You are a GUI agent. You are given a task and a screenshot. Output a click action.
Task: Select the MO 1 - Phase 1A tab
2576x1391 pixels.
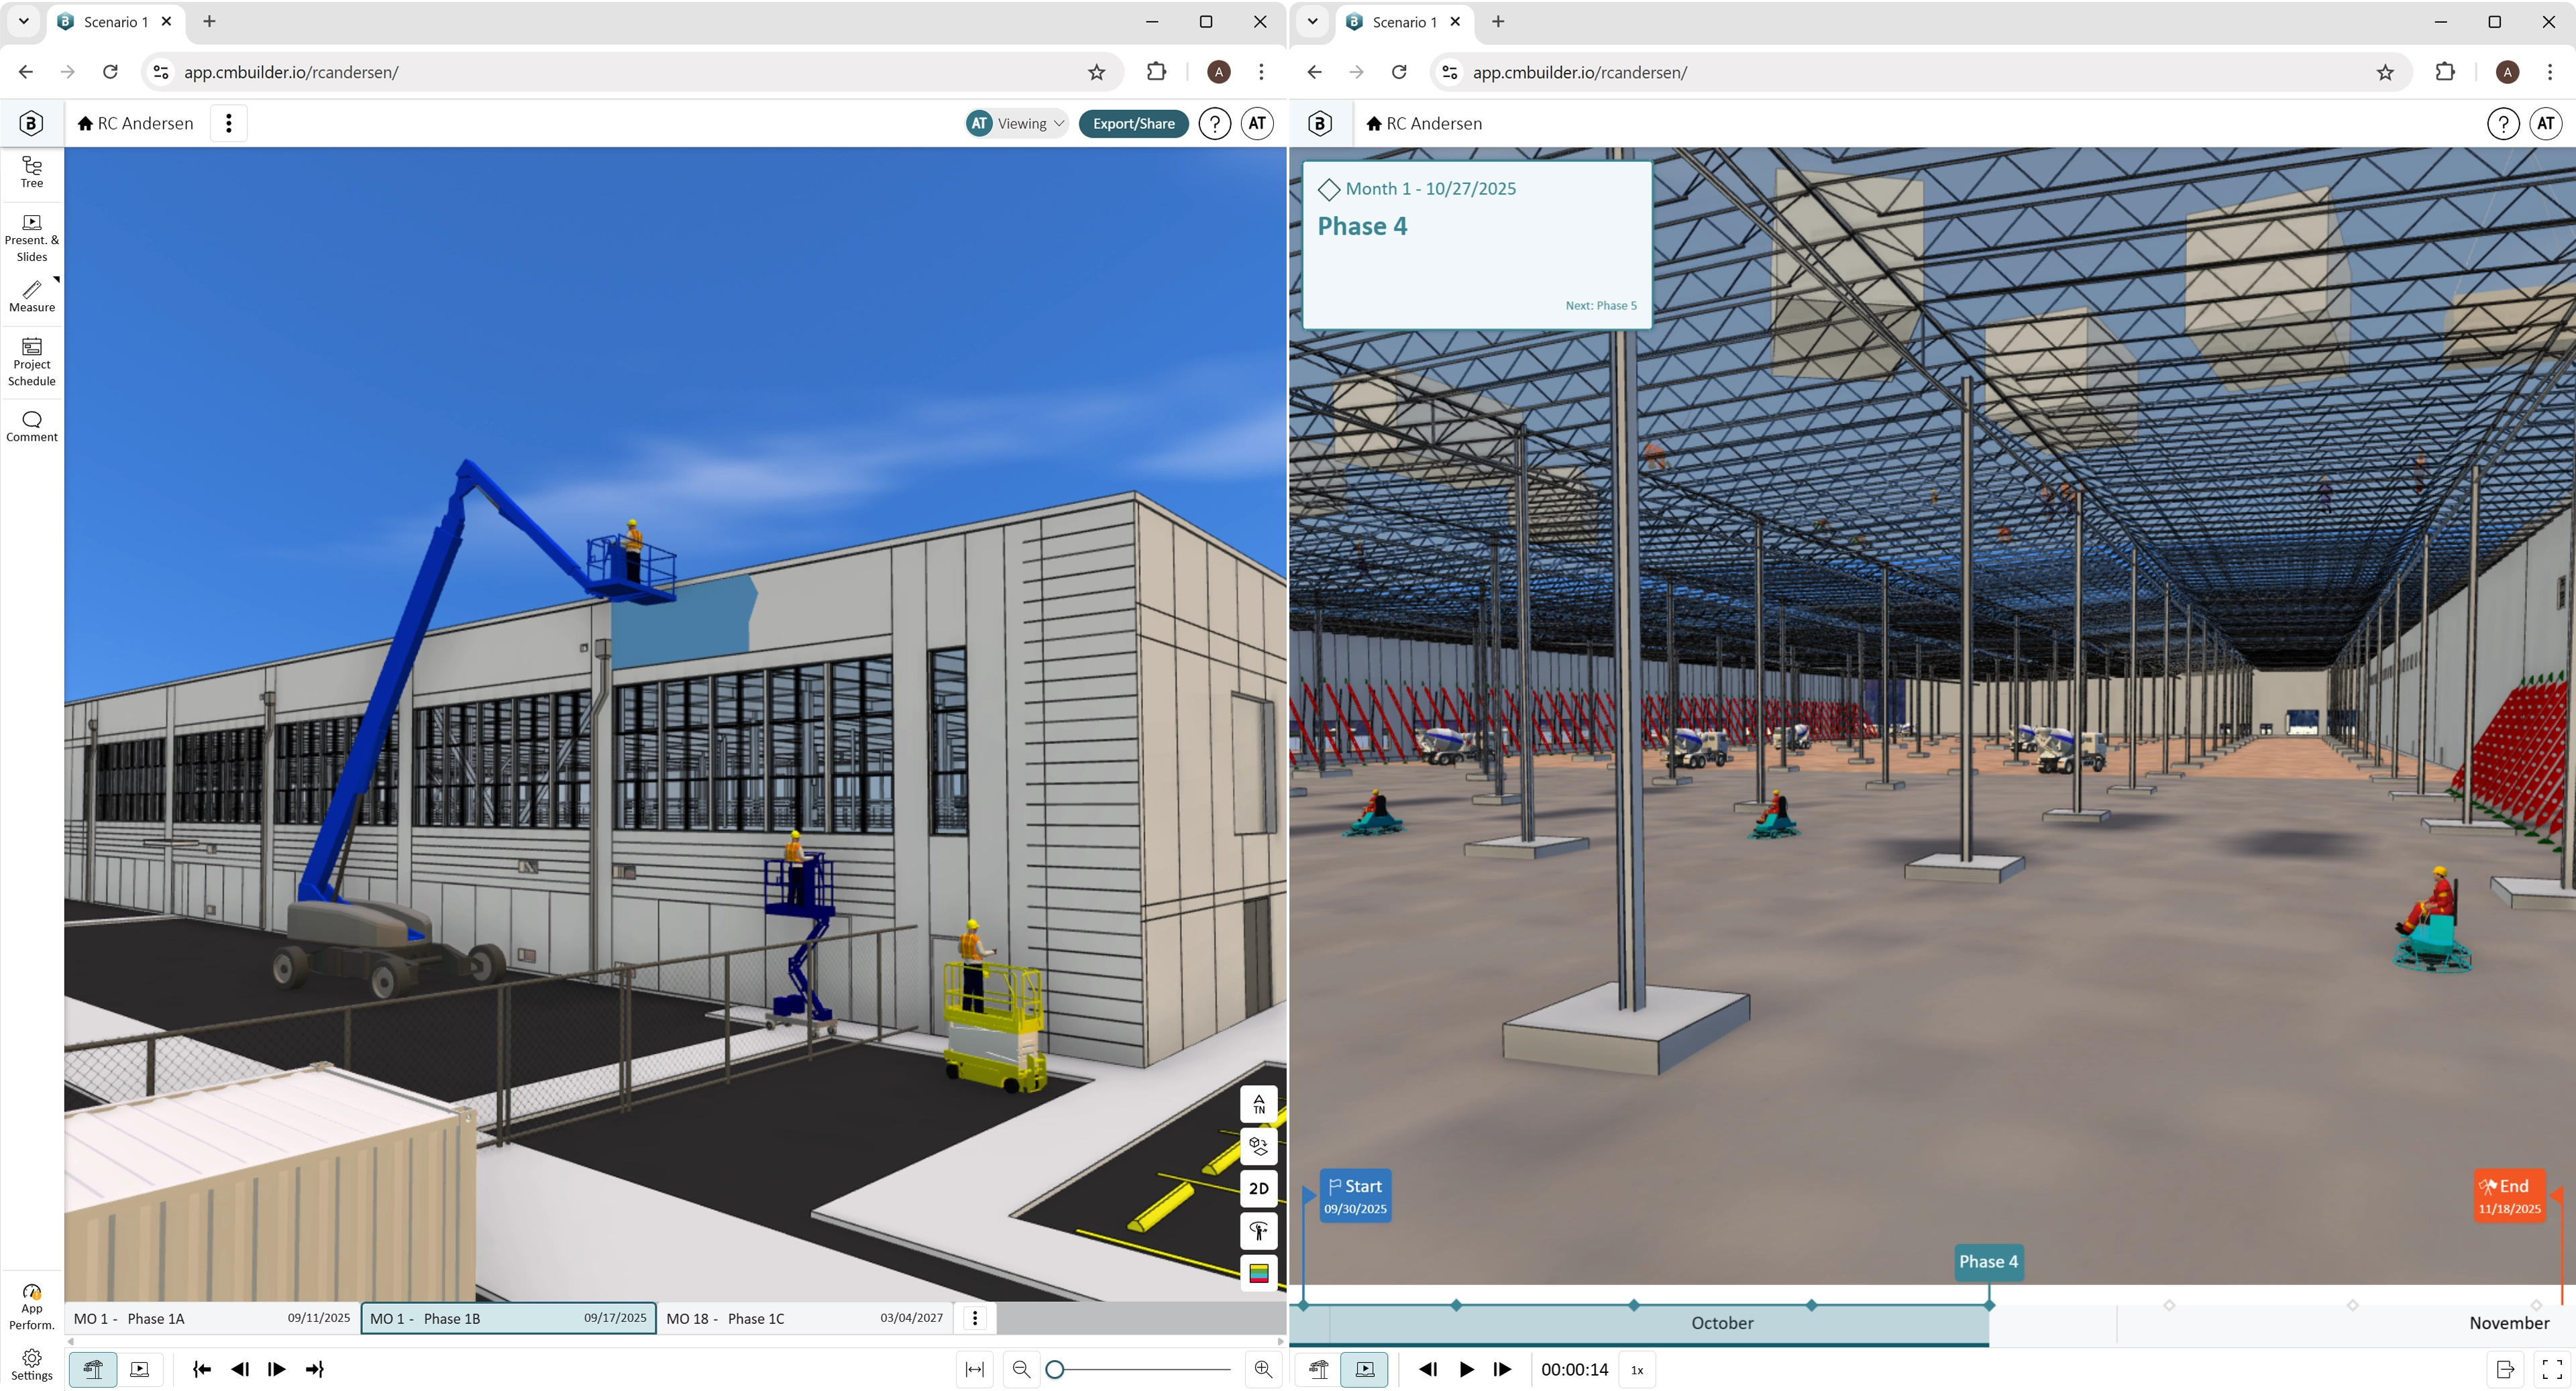click(x=211, y=1318)
